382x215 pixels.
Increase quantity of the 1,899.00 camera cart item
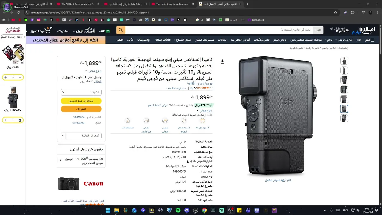coord(6,120)
